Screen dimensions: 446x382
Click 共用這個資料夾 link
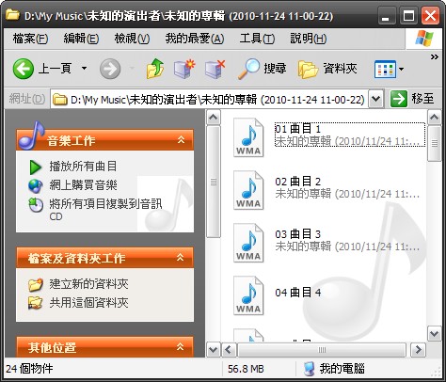point(88,303)
